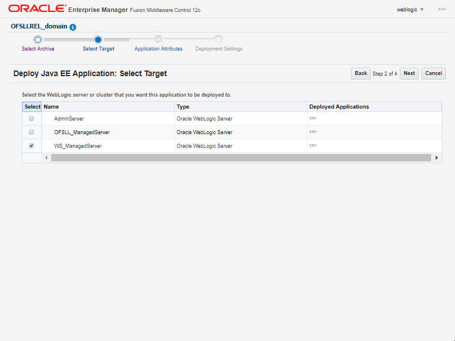This screenshot has height=341, width=455.
Task: Open the OFSLLREL_domain link
Action: click(39, 26)
